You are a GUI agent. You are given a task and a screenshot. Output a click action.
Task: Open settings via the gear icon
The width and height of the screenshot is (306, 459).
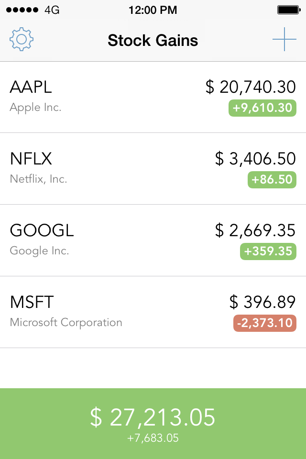point(22,39)
